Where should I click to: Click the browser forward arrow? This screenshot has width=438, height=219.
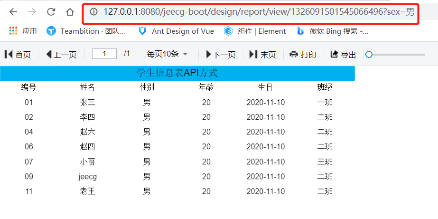pyautogui.click(x=32, y=12)
